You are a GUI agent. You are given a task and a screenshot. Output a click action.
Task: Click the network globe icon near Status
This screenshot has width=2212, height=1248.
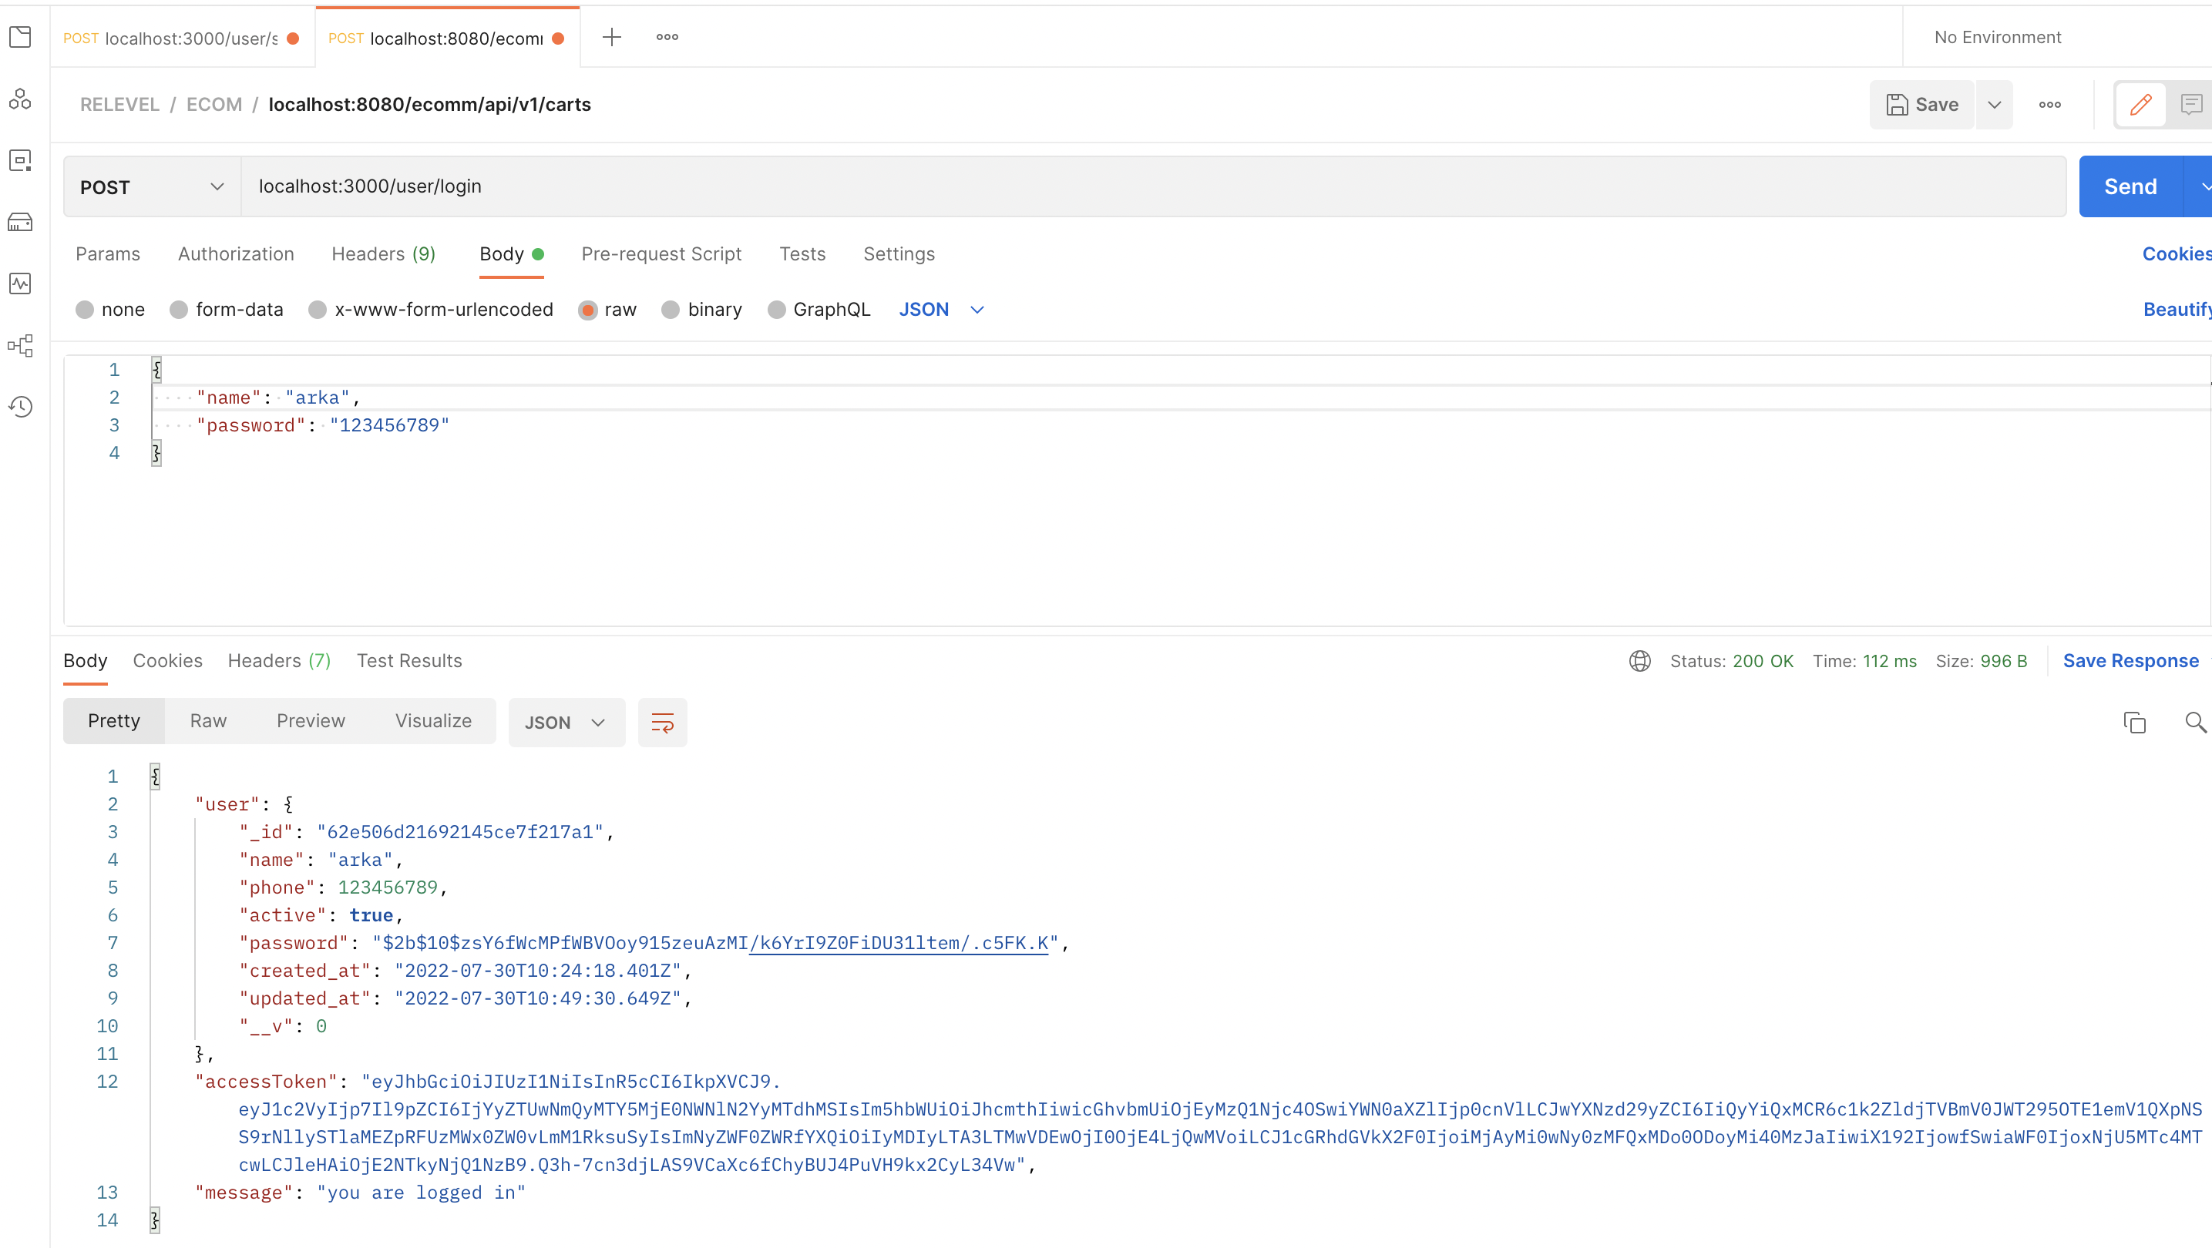1639,661
